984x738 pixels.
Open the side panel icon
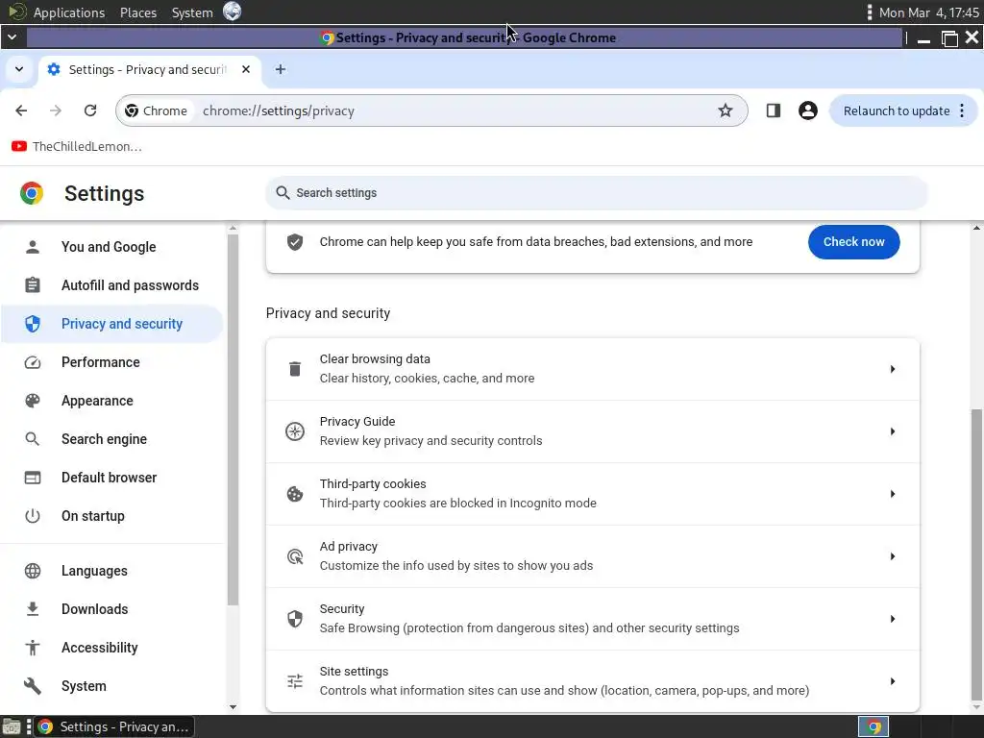[x=774, y=111]
